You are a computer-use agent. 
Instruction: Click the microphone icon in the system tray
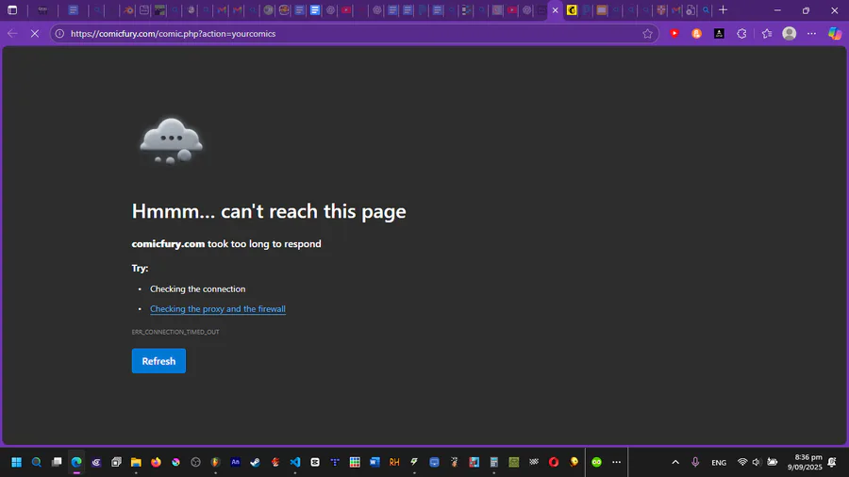[x=695, y=462]
